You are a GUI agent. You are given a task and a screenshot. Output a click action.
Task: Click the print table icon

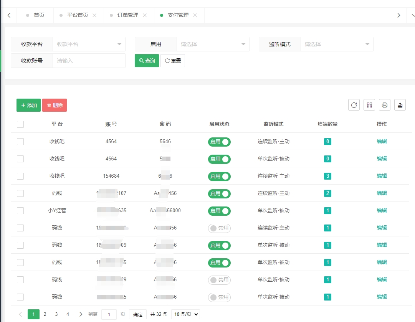(384, 105)
